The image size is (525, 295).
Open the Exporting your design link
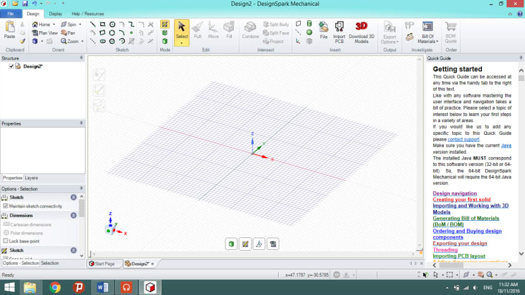click(x=460, y=244)
